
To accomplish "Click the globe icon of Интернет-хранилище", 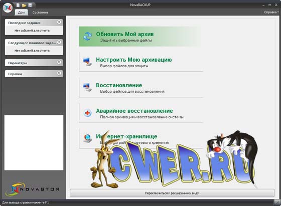I will coord(88,138).
